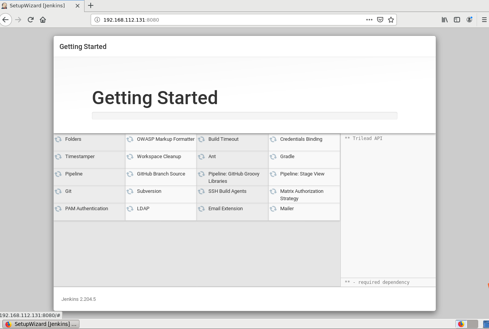Bookmark this page with the star icon
Viewport: 489px width, 329px height.
(x=391, y=20)
